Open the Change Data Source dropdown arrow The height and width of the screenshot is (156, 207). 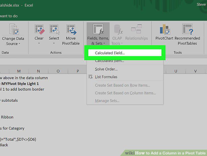coord(19,43)
